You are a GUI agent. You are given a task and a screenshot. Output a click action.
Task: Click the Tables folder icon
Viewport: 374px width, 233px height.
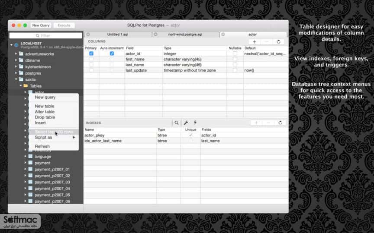click(x=26, y=86)
